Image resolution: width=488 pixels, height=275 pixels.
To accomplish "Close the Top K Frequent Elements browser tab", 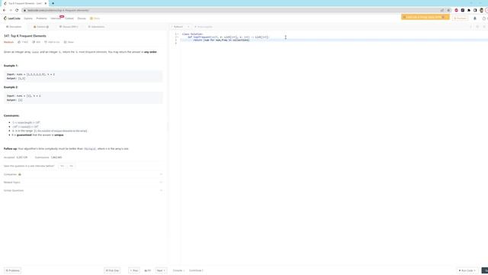I will point(46,3).
